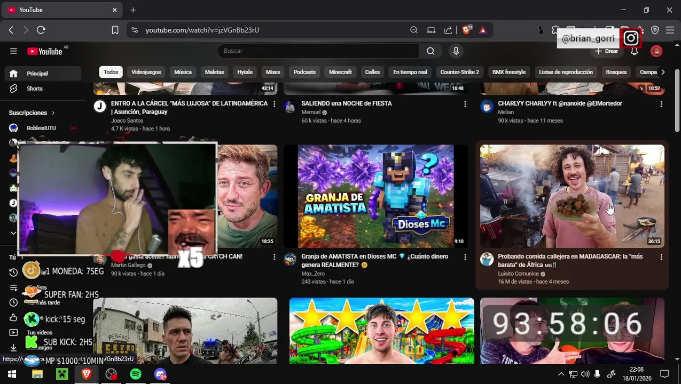
Task: Open options for ENTRO A LA CÁRCEL video
Action: (274, 104)
